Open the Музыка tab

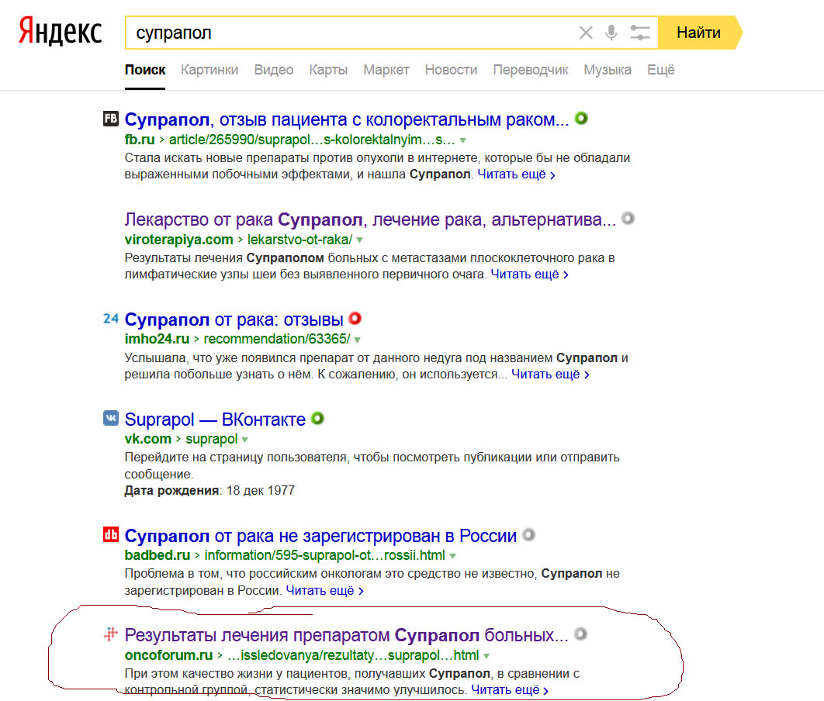pyautogui.click(x=608, y=70)
